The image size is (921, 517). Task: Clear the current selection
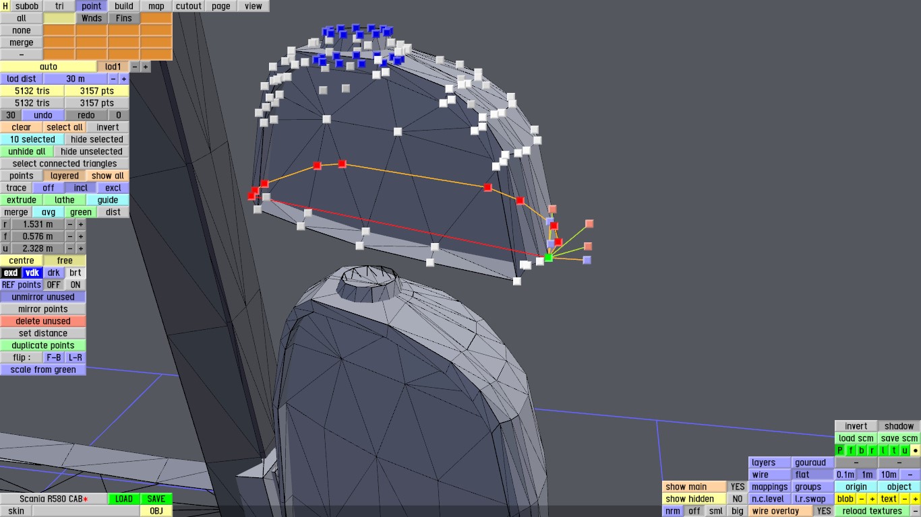coord(22,127)
